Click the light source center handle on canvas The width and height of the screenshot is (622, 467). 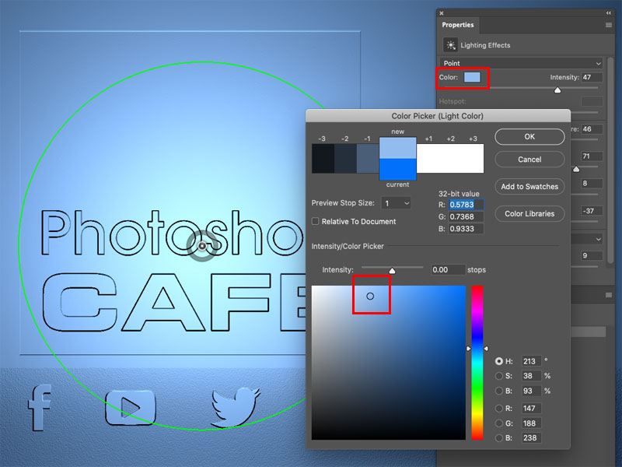[x=202, y=246]
